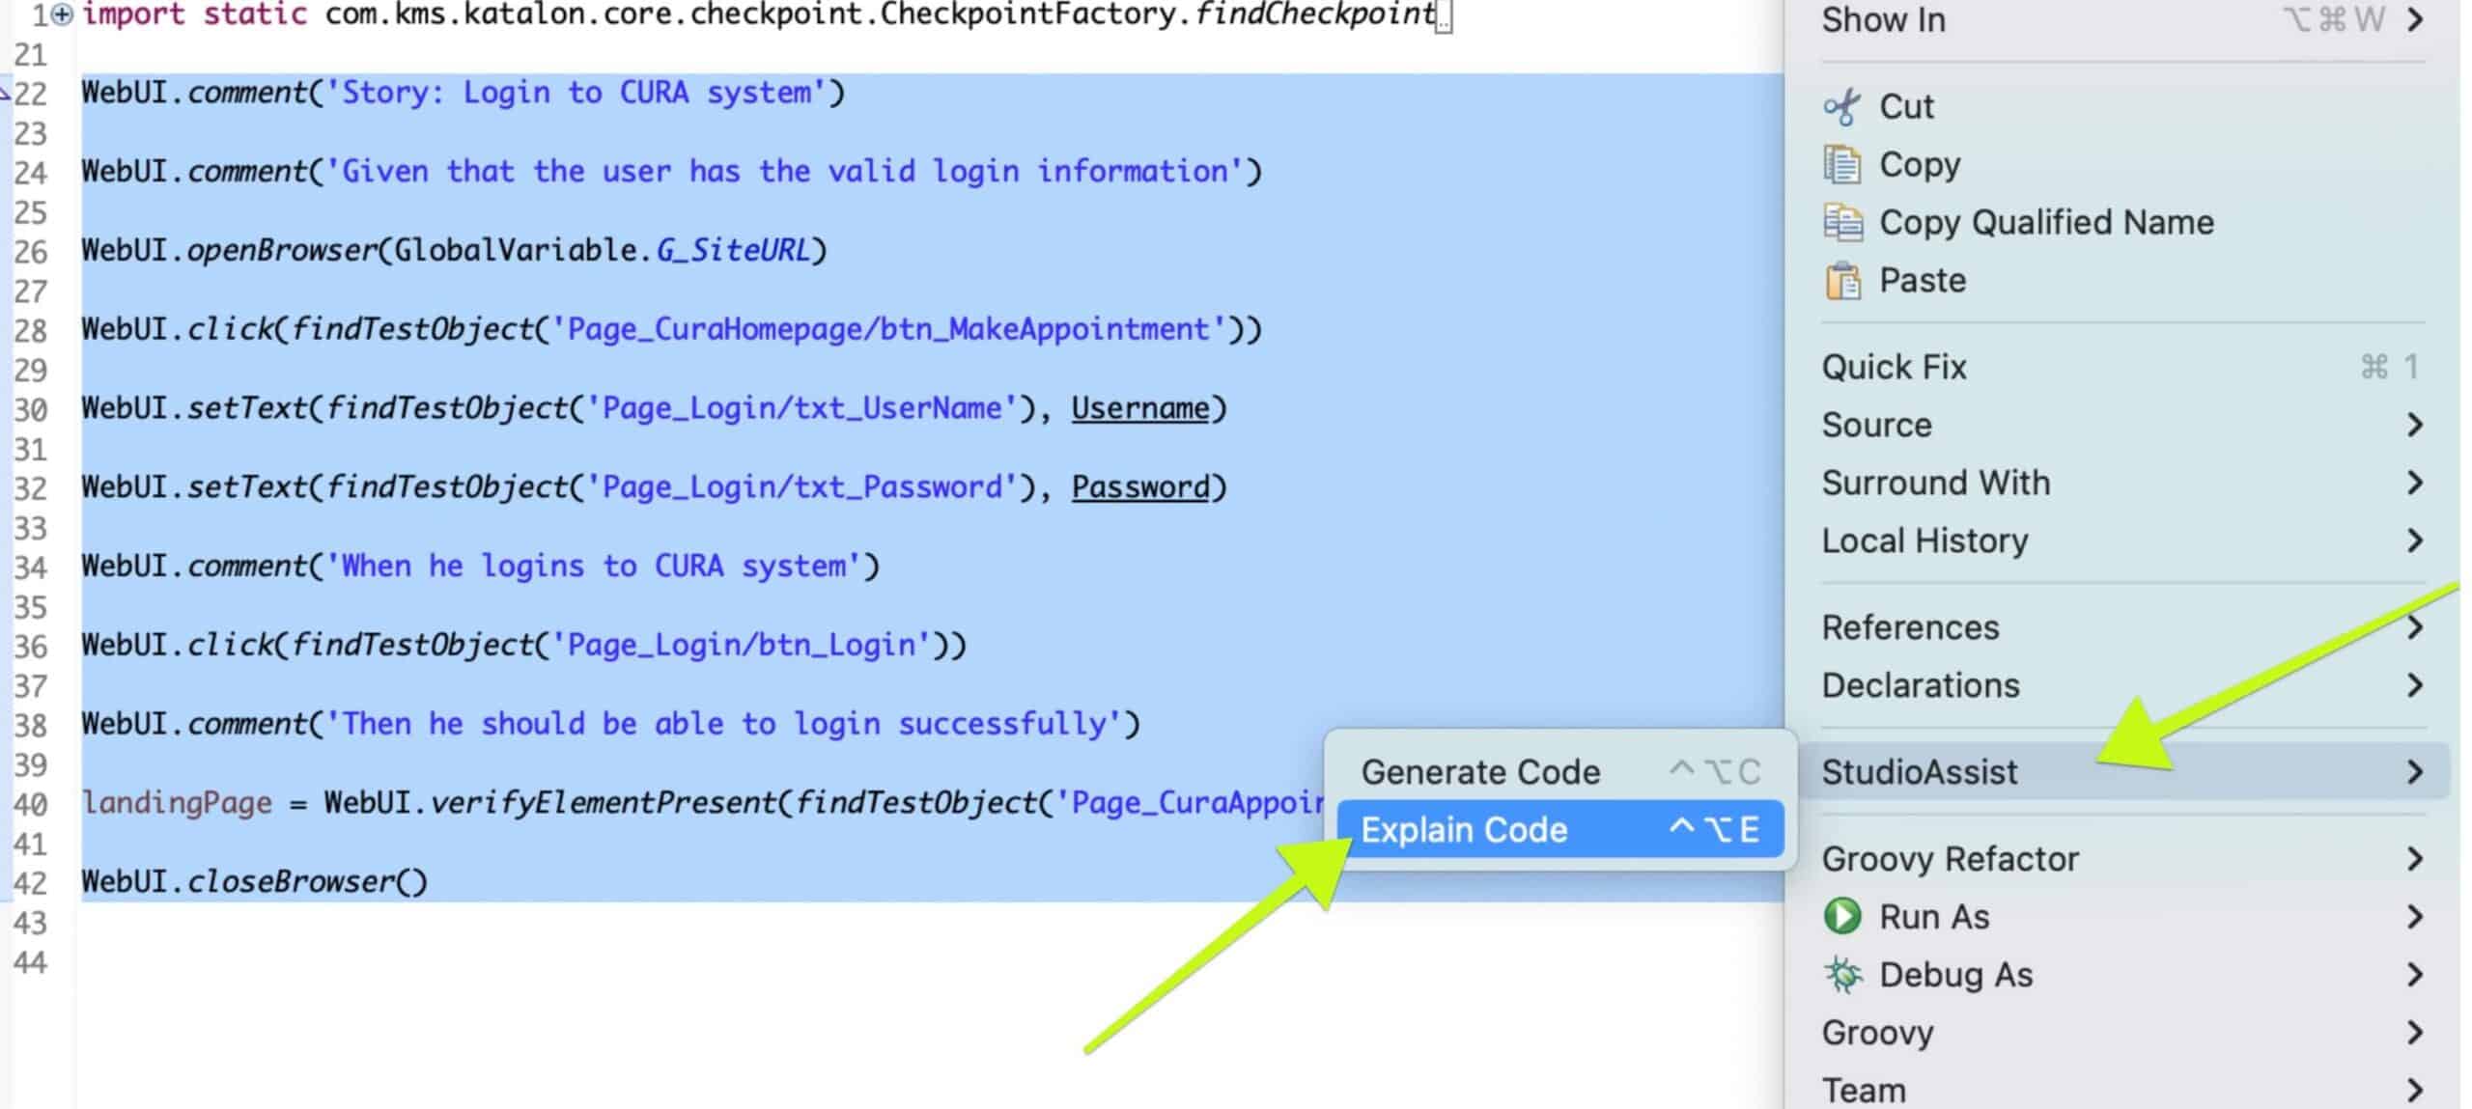The image size is (2472, 1109).
Task: Click line number 44 in the gutter
Action: click(31, 962)
